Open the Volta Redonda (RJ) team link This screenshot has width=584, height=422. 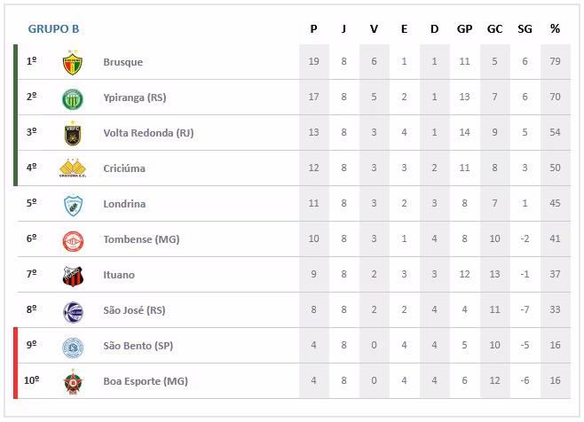point(148,134)
